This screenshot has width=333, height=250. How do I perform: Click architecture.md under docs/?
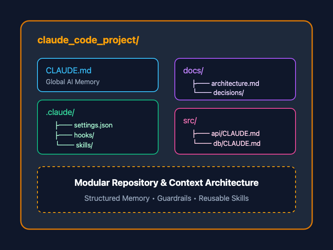point(235,84)
